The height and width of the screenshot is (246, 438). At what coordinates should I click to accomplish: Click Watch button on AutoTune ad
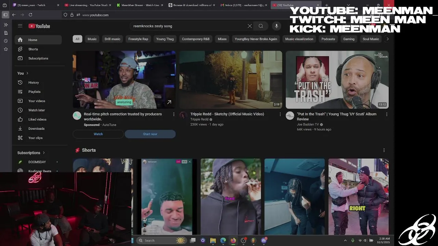(98, 134)
